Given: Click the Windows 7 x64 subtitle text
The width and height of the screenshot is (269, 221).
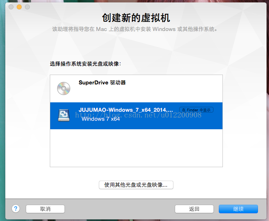Looking at the screenshot, I should pos(101,119).
